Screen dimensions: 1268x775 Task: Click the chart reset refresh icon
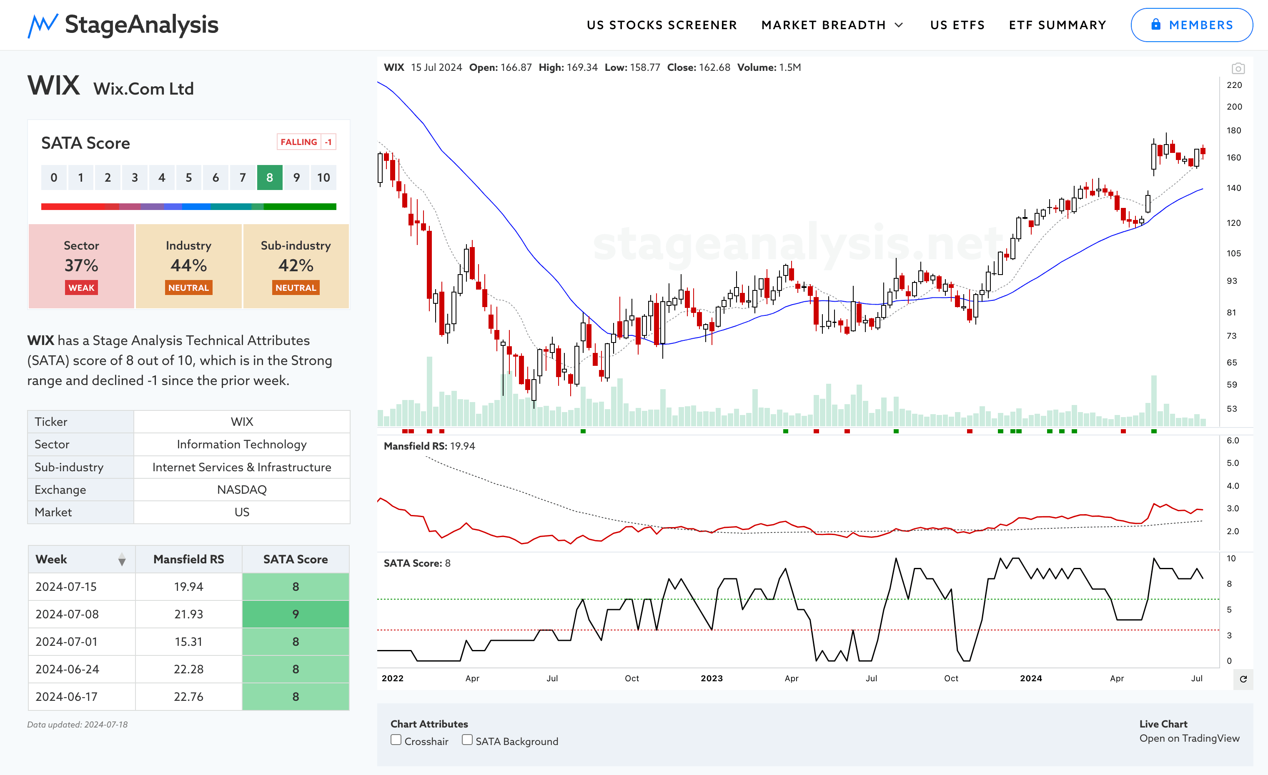click(1243, 679)
